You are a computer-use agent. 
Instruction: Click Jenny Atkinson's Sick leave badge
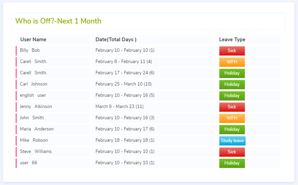[232, 107]
